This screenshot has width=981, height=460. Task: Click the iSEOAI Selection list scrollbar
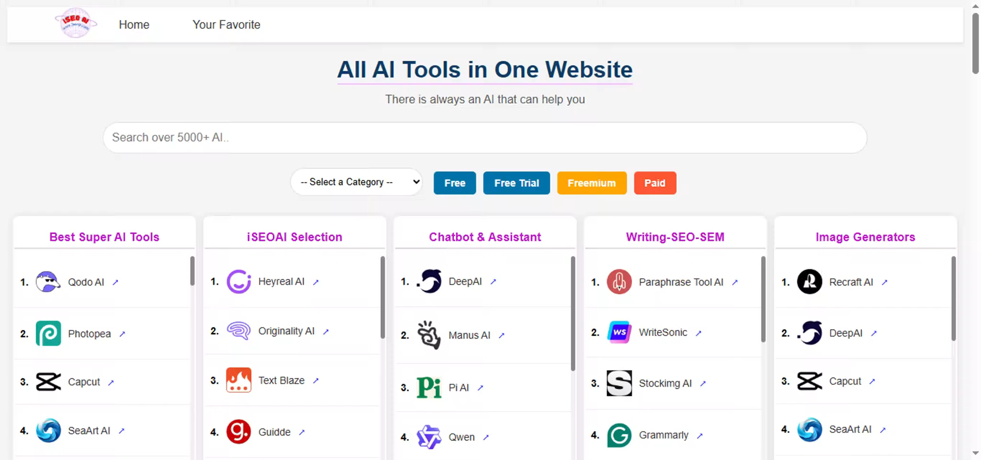coord(382,297)
